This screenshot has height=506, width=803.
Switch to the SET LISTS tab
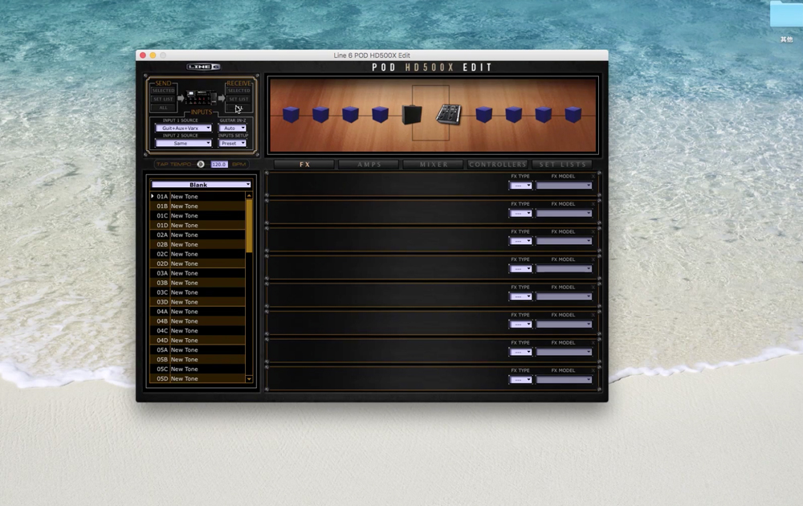(562, 165)
